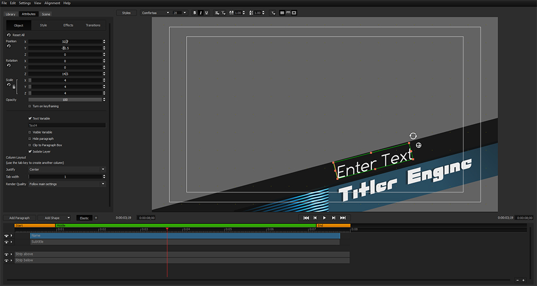
Task: Open the Alignment menu
Action: click(52, 3)
